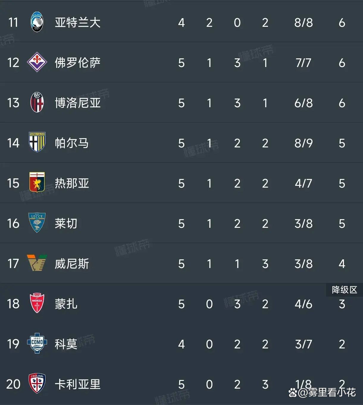Open the 佛罗伦萨 team page
The image size is (363, 405).
click(x=78, y=63)
